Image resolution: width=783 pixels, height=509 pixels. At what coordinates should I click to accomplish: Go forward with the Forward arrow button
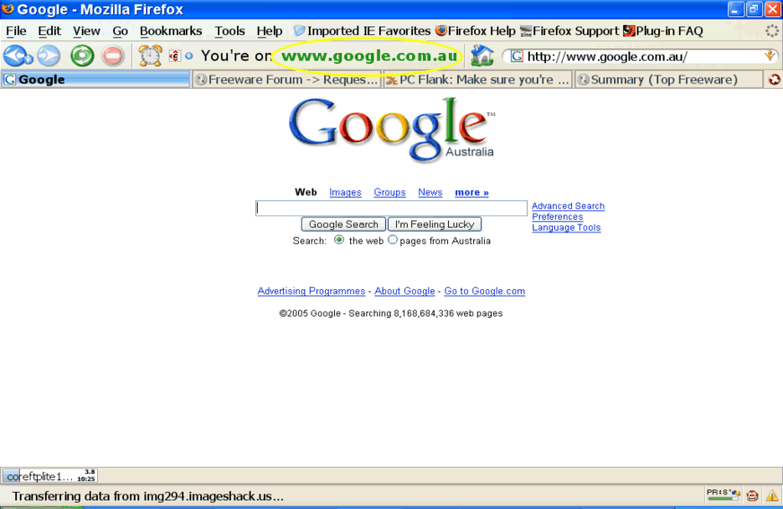click(x=48, y=56)
